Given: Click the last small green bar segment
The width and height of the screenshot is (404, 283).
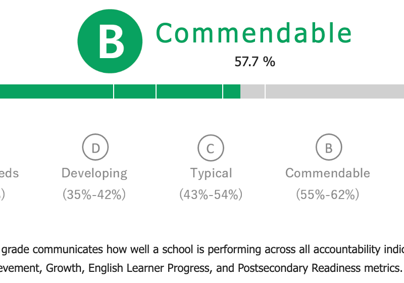Looking at the screenshot, I should (232, 91).
